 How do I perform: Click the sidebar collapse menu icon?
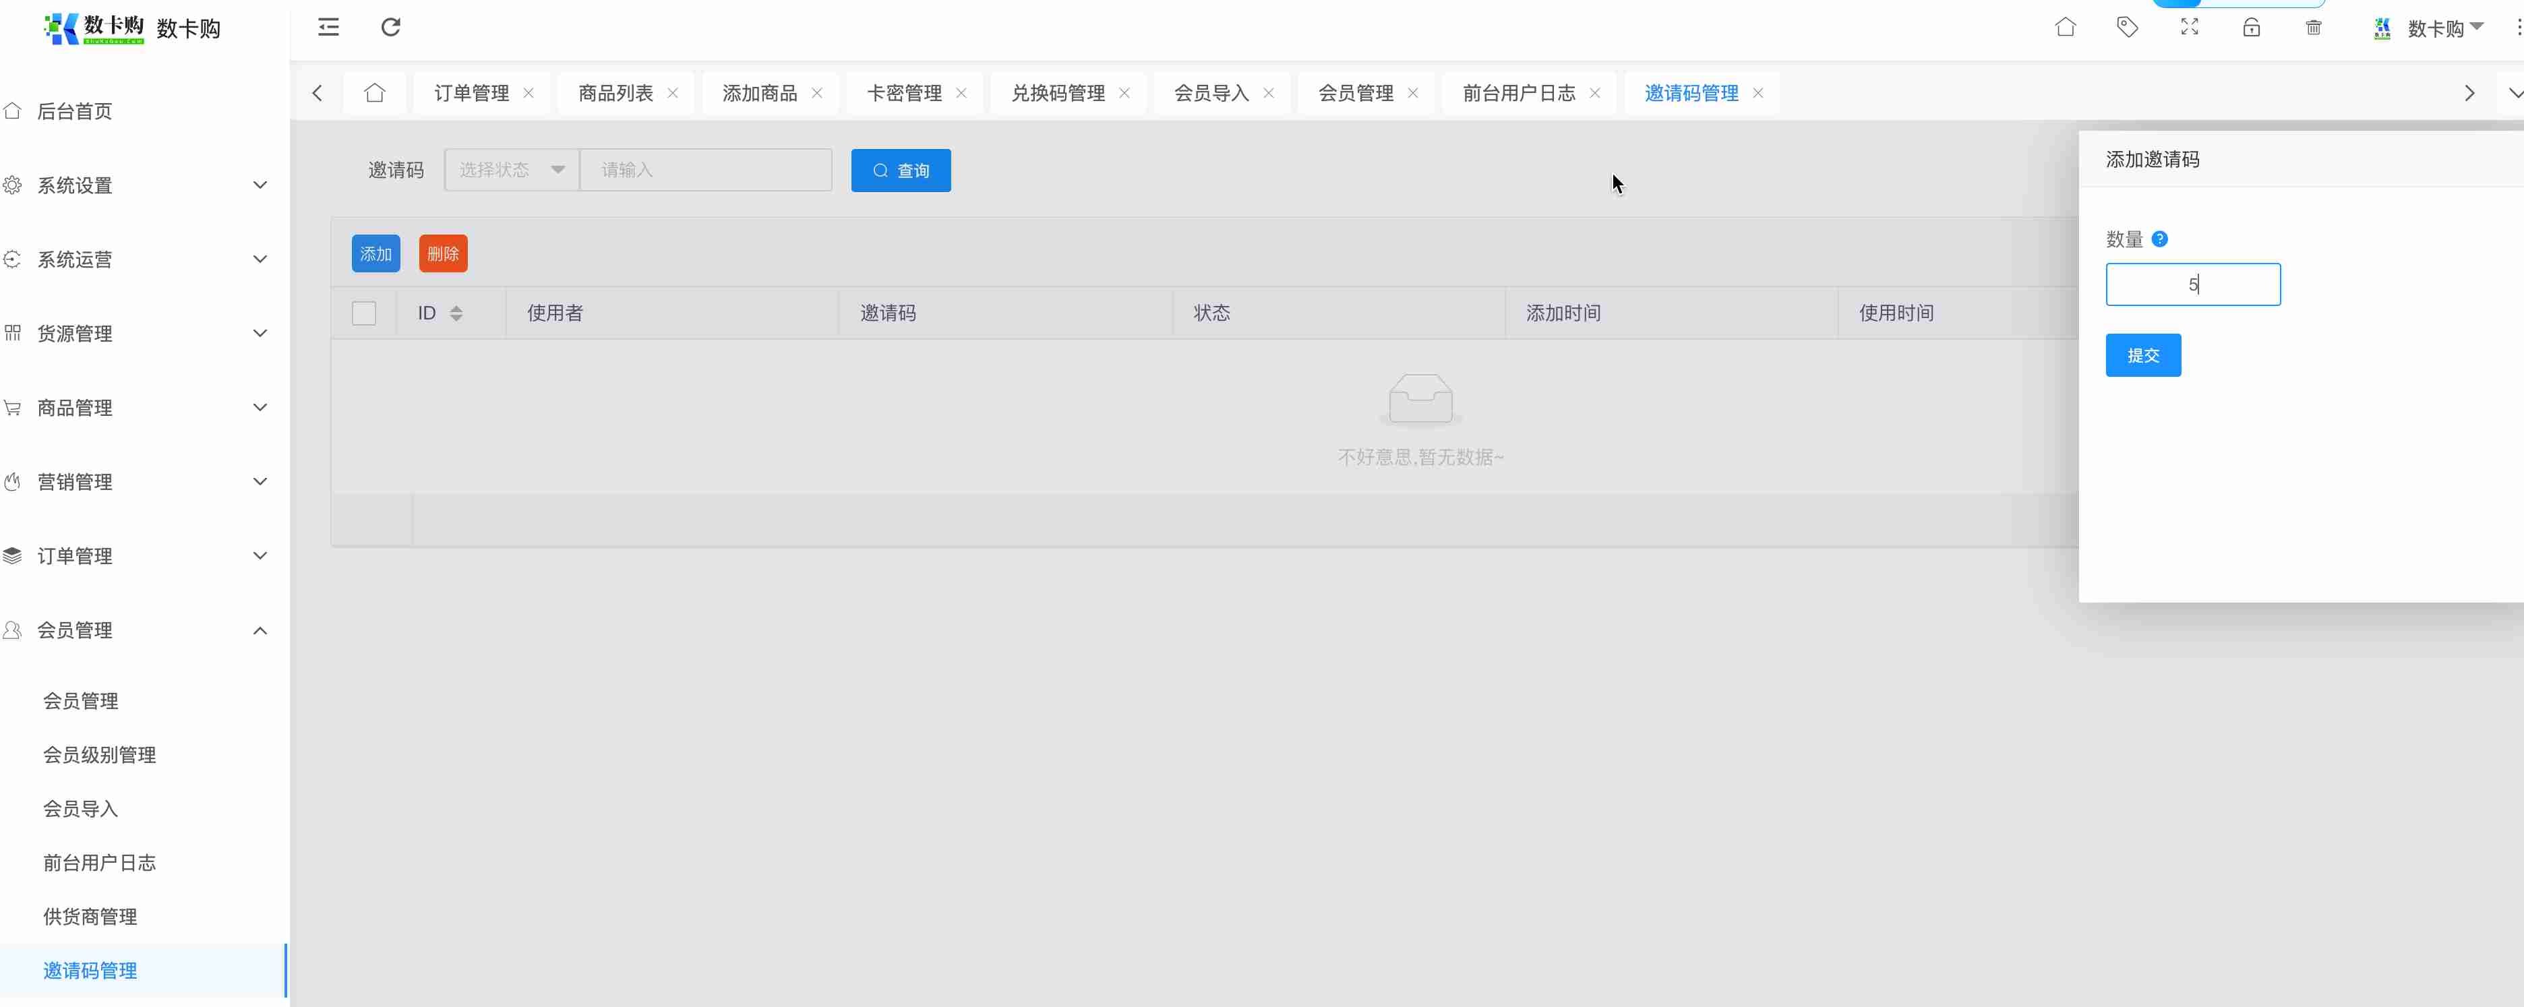pyautogui.click(x=328, y=28)
